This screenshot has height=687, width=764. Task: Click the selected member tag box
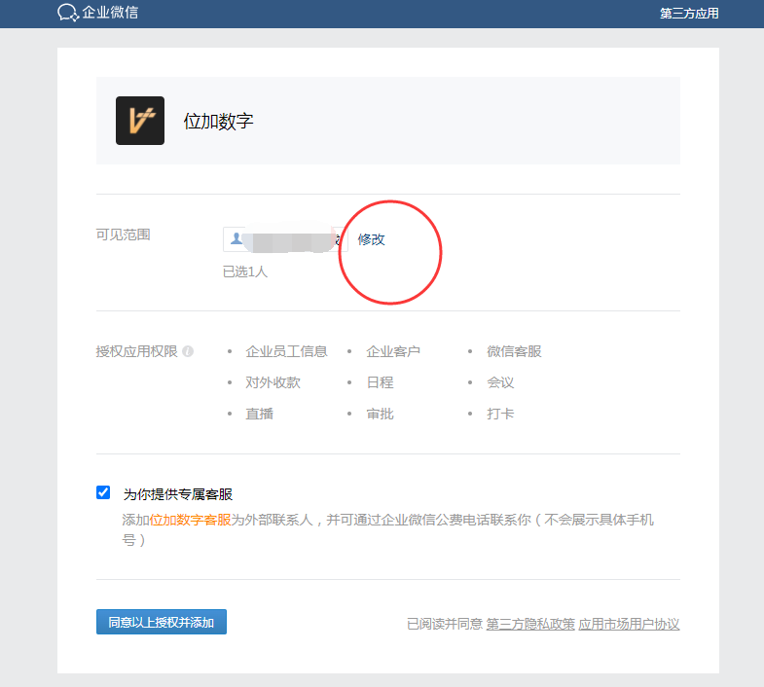(285, 239)
